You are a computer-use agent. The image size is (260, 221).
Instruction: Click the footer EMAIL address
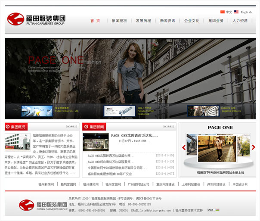pyautogui.click(x=151, y=210)
